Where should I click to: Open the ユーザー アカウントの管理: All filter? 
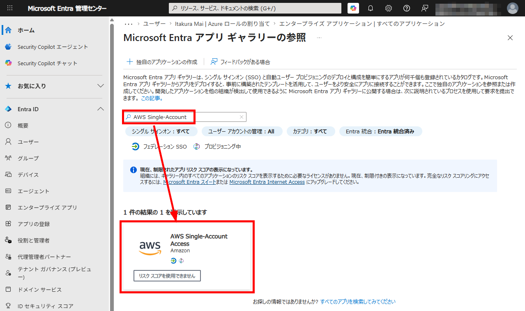(242, 131)
